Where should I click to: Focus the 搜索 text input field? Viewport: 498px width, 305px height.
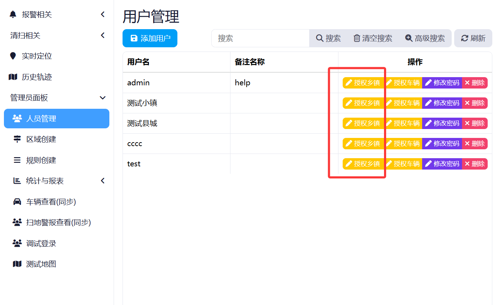coord(260,38)
